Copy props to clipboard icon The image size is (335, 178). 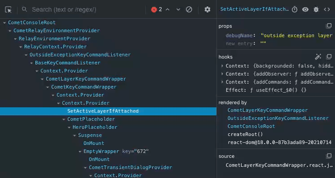click(x=328, y=26)
